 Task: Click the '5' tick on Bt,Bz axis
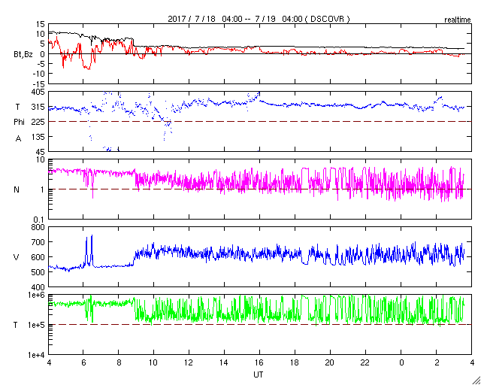pos(42,44)
